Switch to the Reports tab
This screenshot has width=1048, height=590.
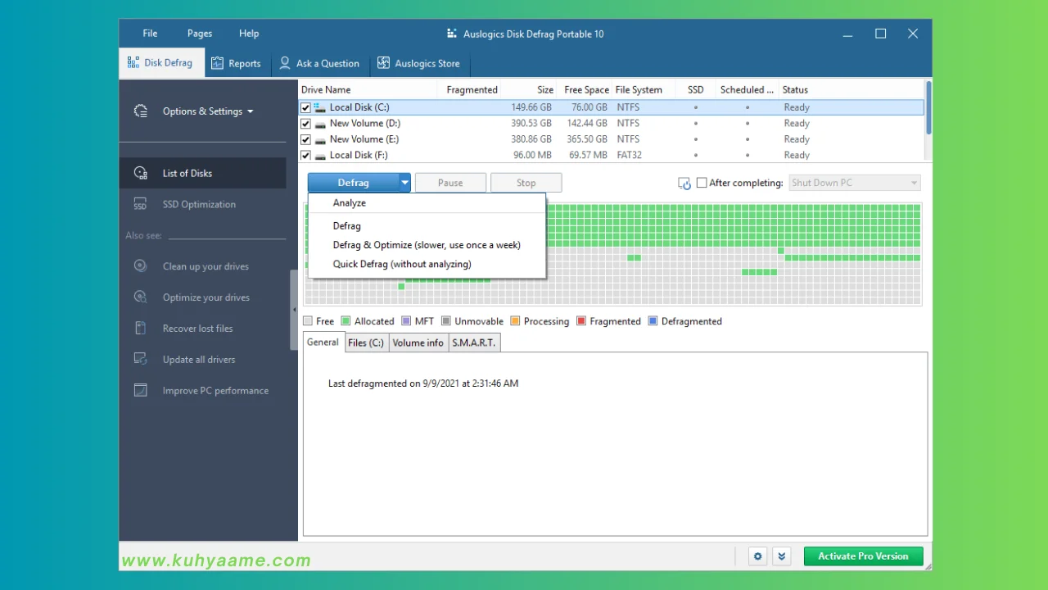[236, 63]
